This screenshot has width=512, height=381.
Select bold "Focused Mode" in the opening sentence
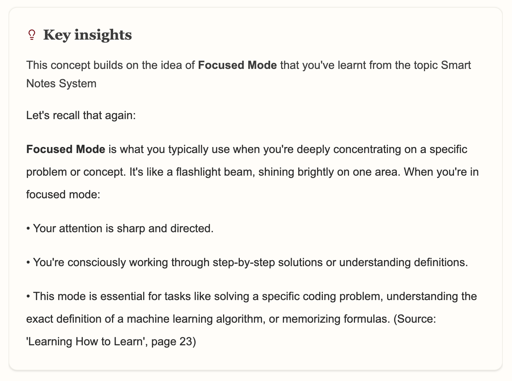tap(237, 65)
